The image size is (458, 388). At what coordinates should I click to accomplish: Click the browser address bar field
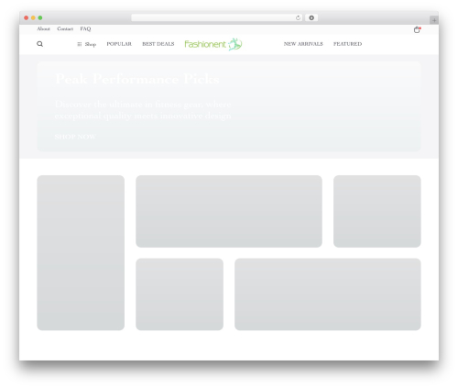tap(217, 17)
